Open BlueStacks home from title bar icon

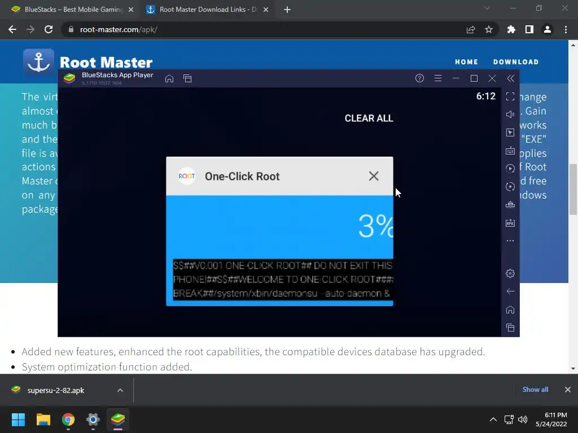(x=169, y=78)
